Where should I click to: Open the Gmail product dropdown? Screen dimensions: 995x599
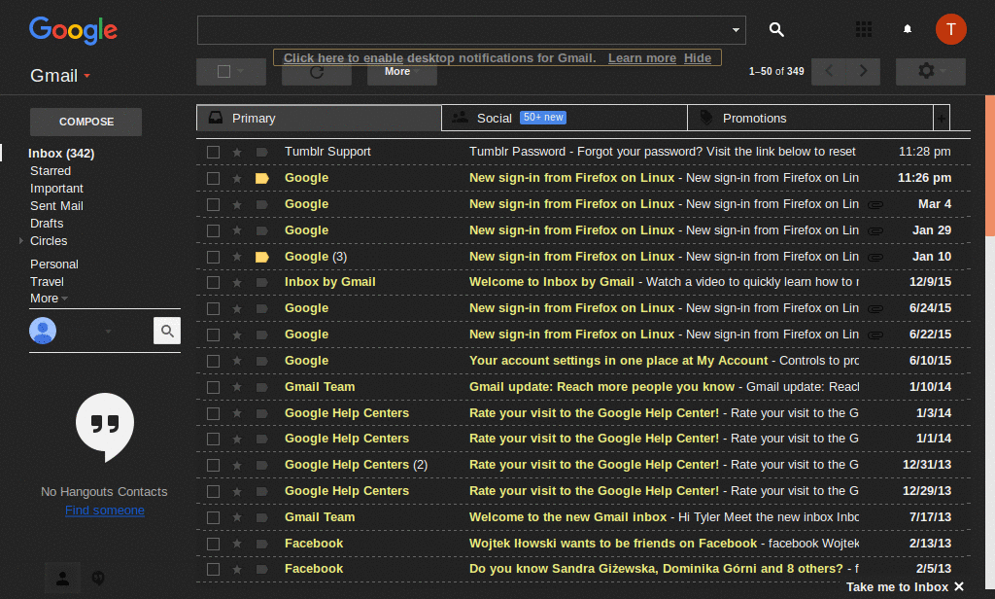pyautogui.click(x=60, y=76)
